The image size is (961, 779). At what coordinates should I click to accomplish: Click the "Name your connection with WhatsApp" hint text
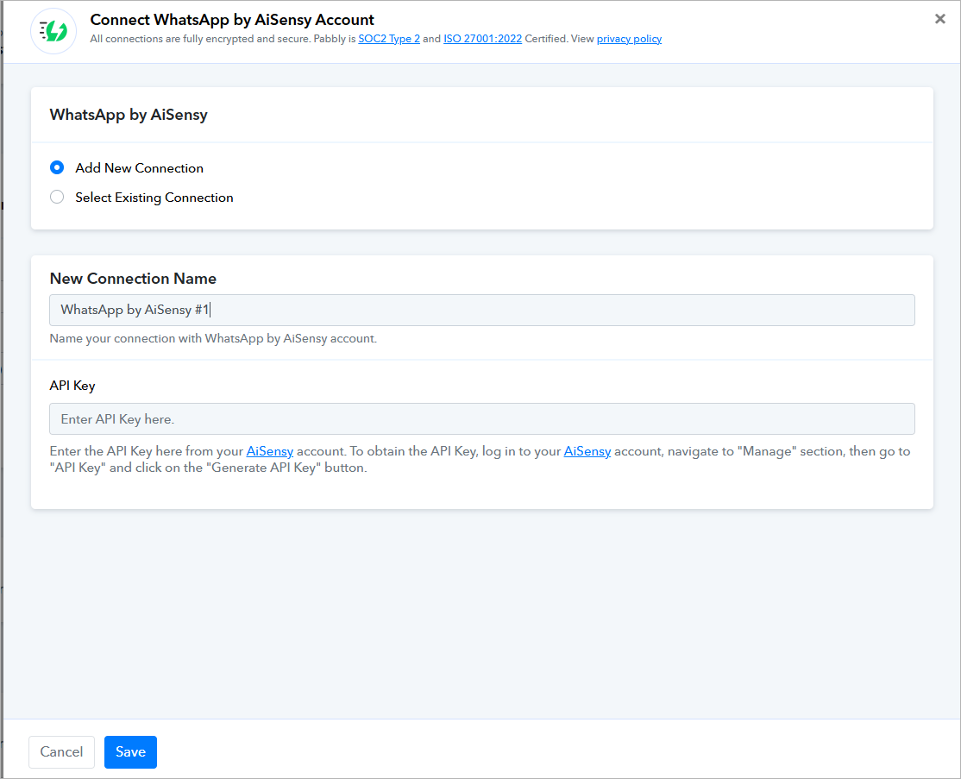tap(213, 338)
